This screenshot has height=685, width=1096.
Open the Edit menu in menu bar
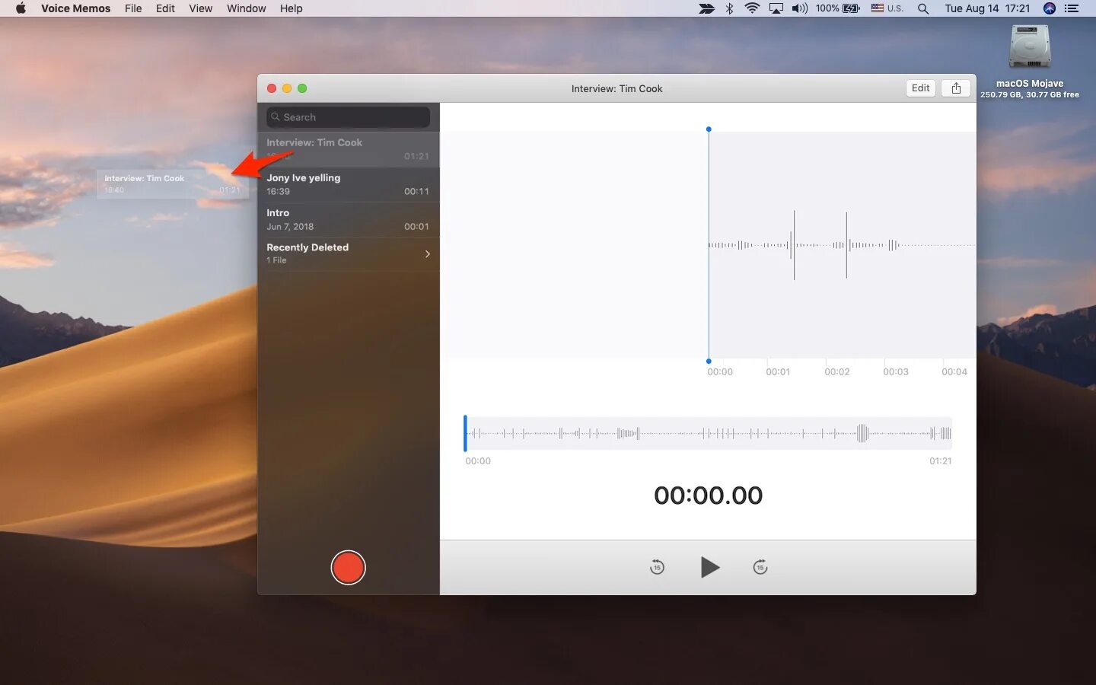pos(165,8)
